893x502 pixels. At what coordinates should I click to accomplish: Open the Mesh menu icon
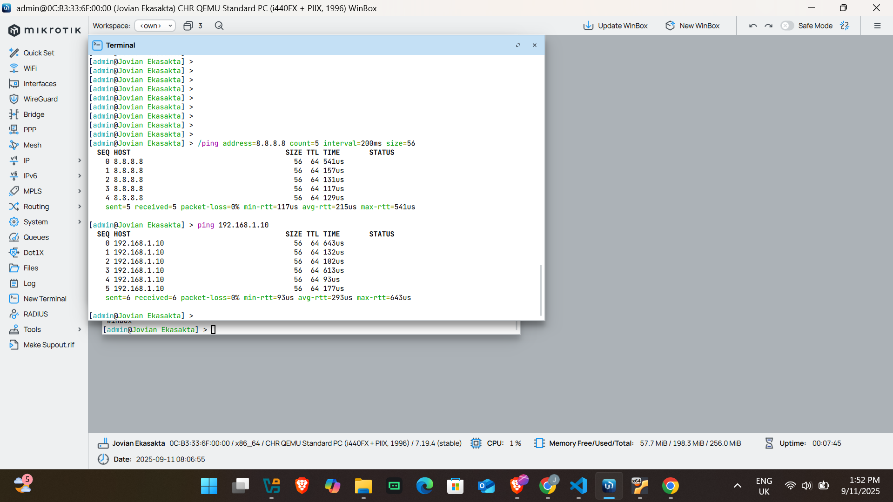14,145
